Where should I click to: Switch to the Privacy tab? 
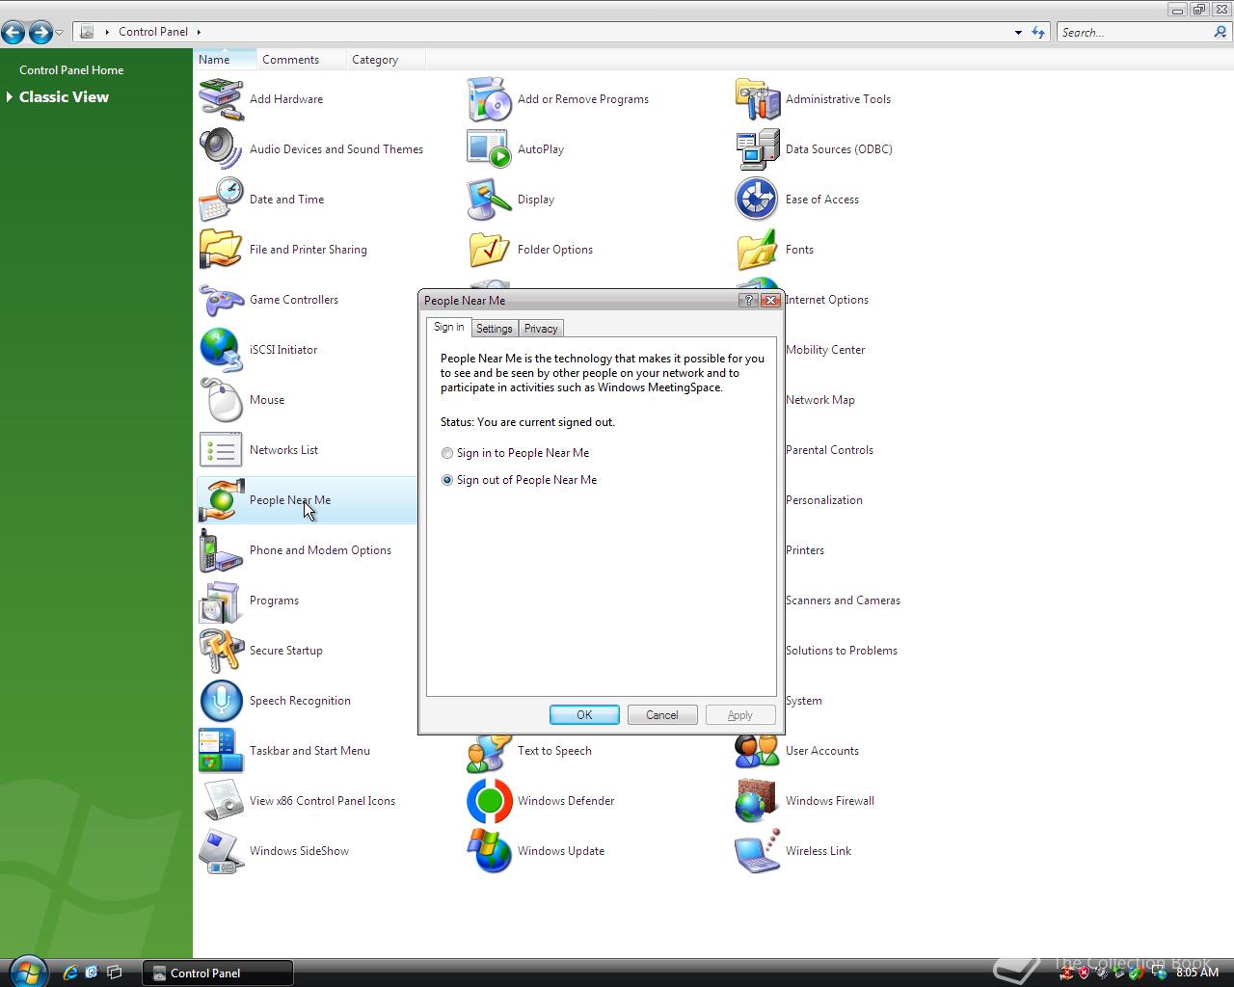coord(541,329)
